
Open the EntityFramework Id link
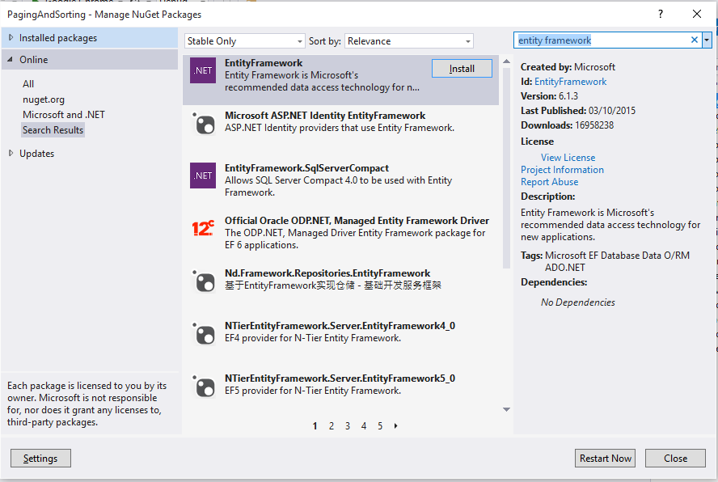pyautogui.click(x=570, y=82)
